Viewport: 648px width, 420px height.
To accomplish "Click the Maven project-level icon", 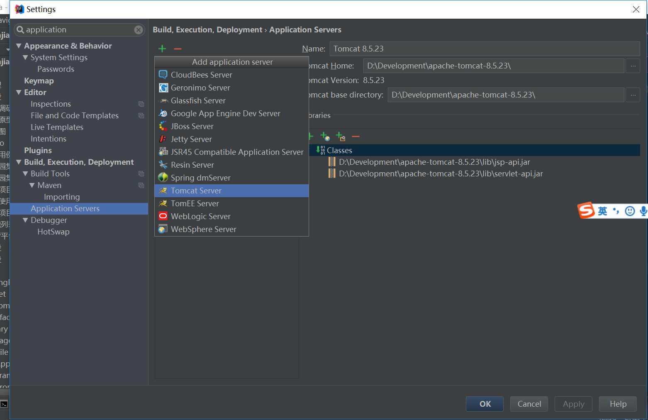I will [x=141, y=186].
